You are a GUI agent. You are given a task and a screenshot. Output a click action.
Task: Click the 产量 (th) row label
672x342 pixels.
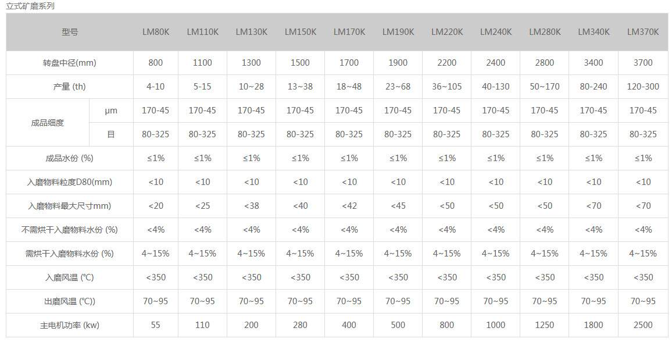coord(69,87)
